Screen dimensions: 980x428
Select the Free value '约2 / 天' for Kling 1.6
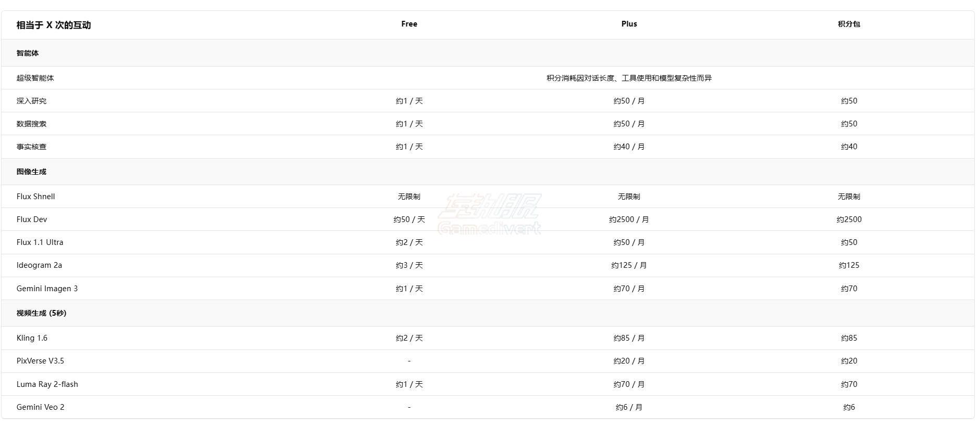(409, 338)
